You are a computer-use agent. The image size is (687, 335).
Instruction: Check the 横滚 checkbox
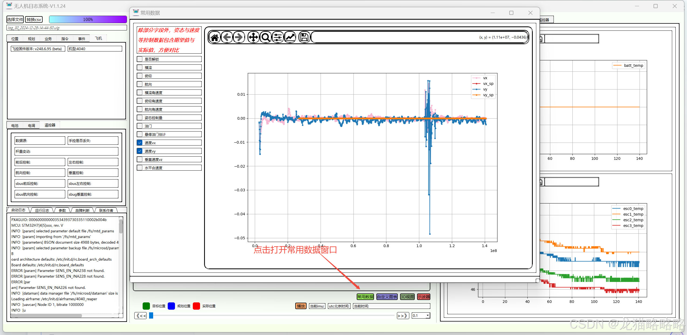point(140,67)
